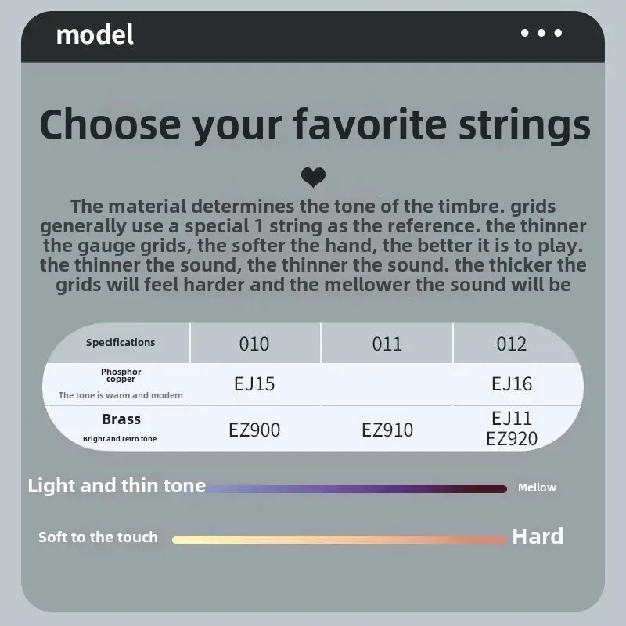Pick the EZ900 brass strings
The height and width of the screenshot is (626, 626).
pyautogui.click(x=254, y=430)
